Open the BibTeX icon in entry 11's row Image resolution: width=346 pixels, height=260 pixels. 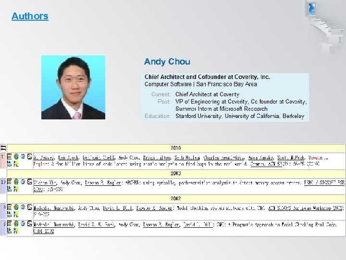pos(9,164)
